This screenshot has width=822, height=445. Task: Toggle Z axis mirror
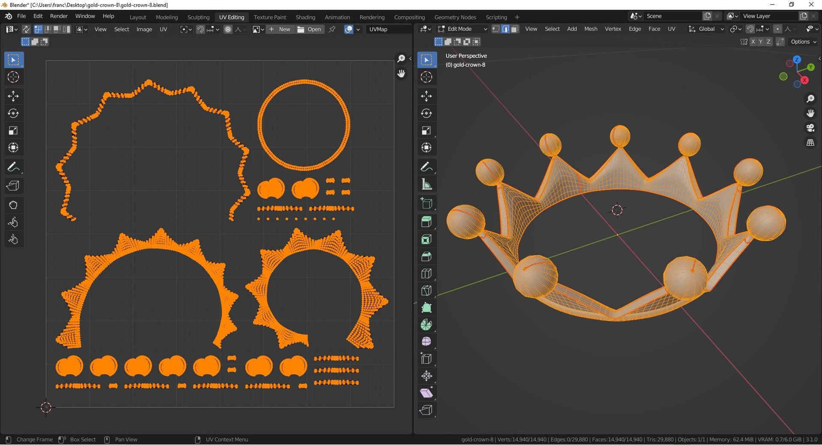[769, 41]
